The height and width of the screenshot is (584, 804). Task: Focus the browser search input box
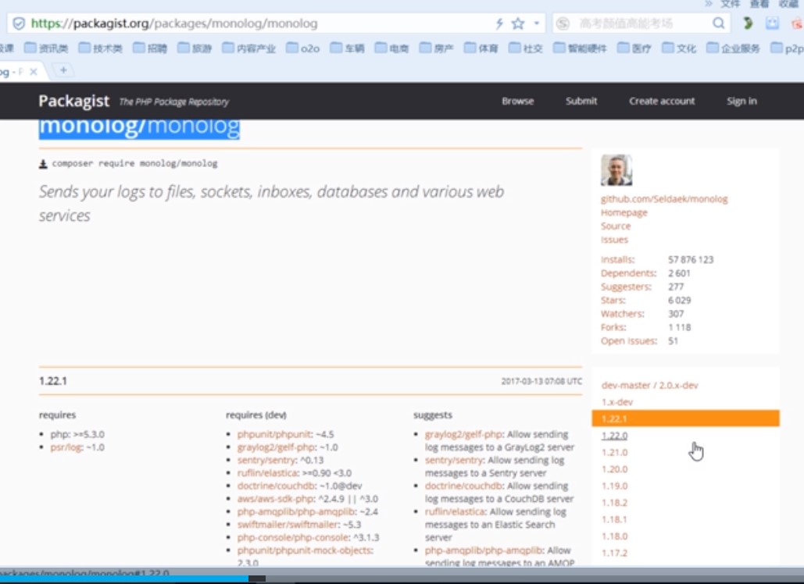(x=641, y=23)
